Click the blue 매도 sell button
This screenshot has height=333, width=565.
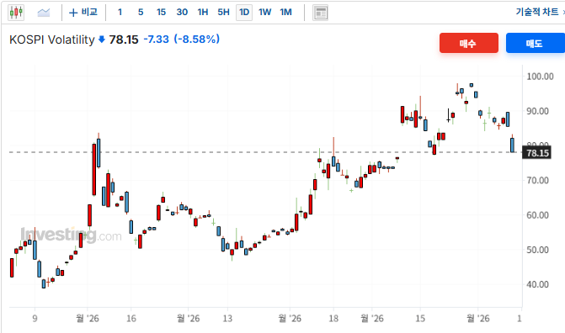(x=535, y=43)
